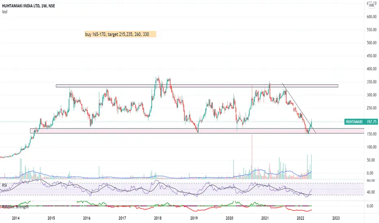Click the Vol indicator label
Viewport: 379px width, 223px height.
[4, 12]
